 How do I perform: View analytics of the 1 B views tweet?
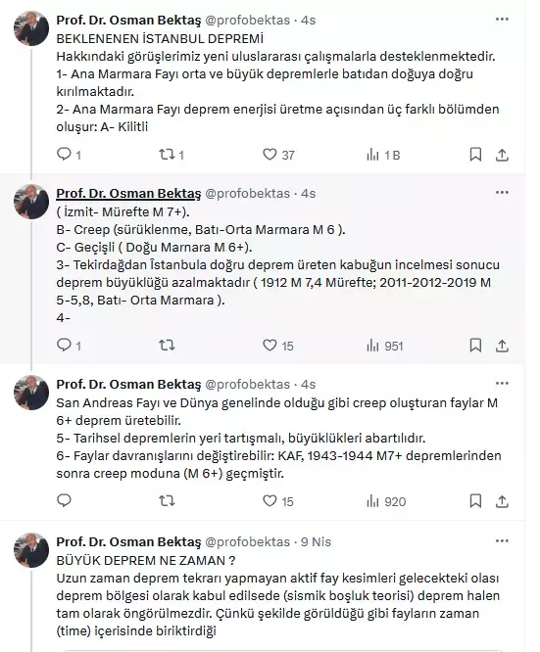(x=382, y=155)
